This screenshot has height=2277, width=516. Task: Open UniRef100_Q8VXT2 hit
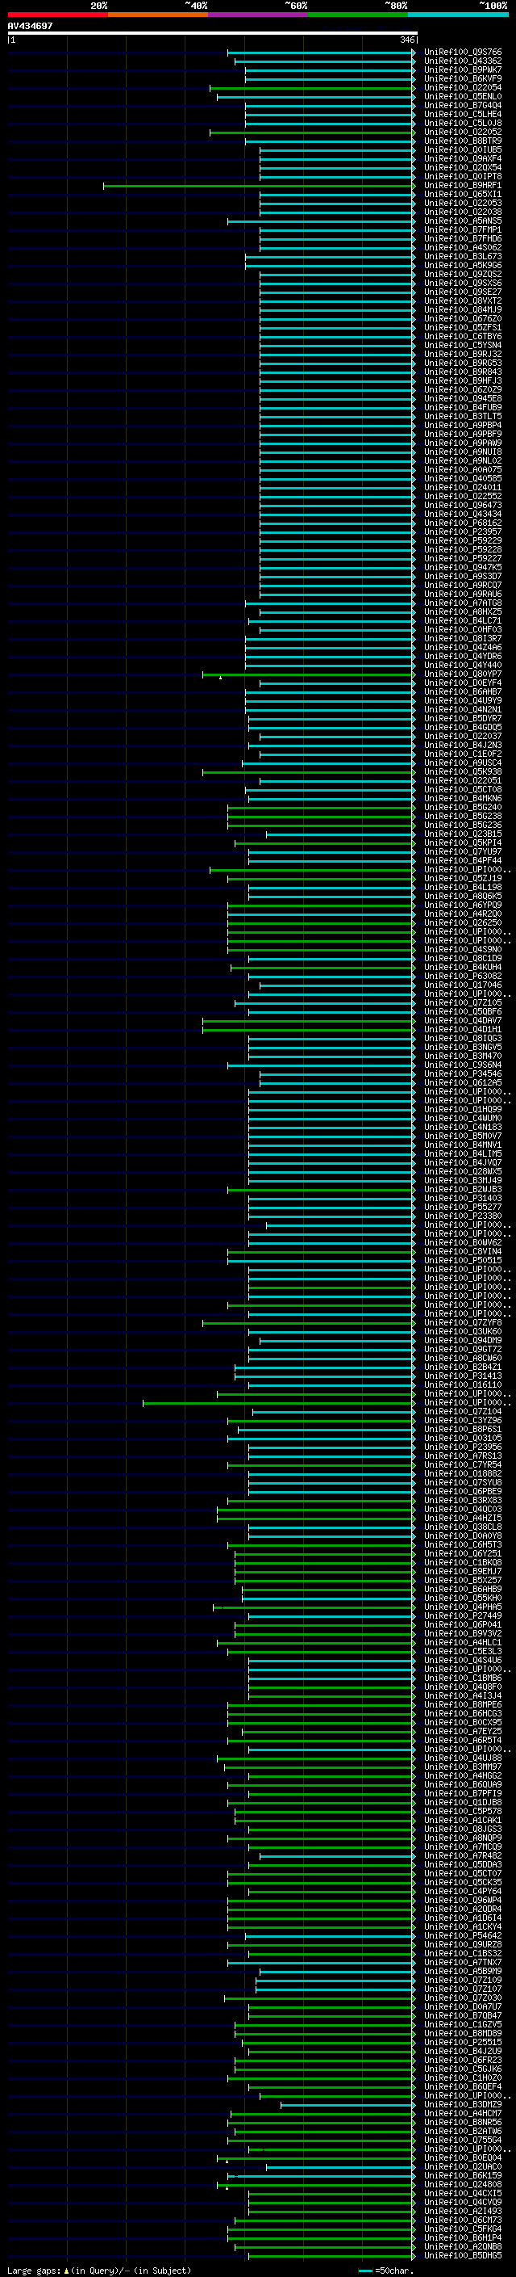pos(463,300)
